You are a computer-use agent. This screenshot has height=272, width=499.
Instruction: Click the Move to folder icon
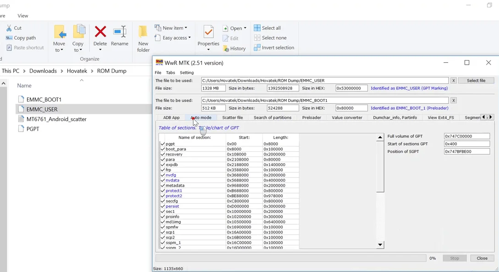coord(60,32)
